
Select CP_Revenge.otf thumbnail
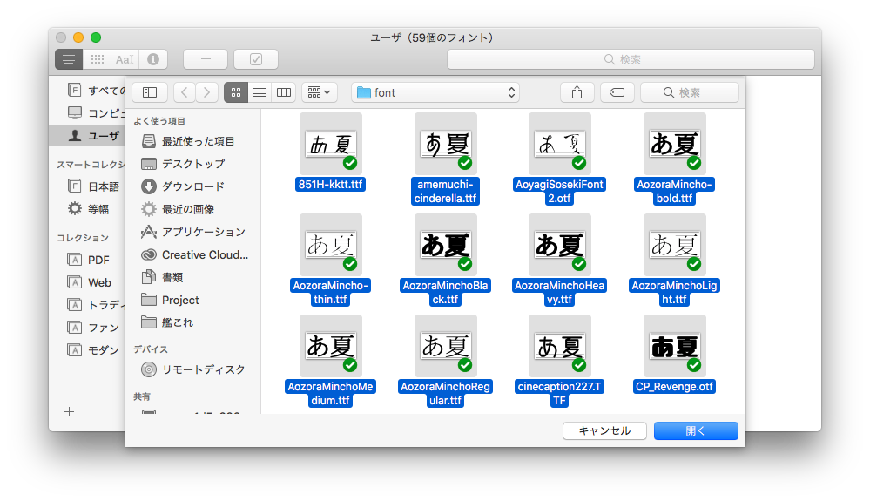[675, 346]
